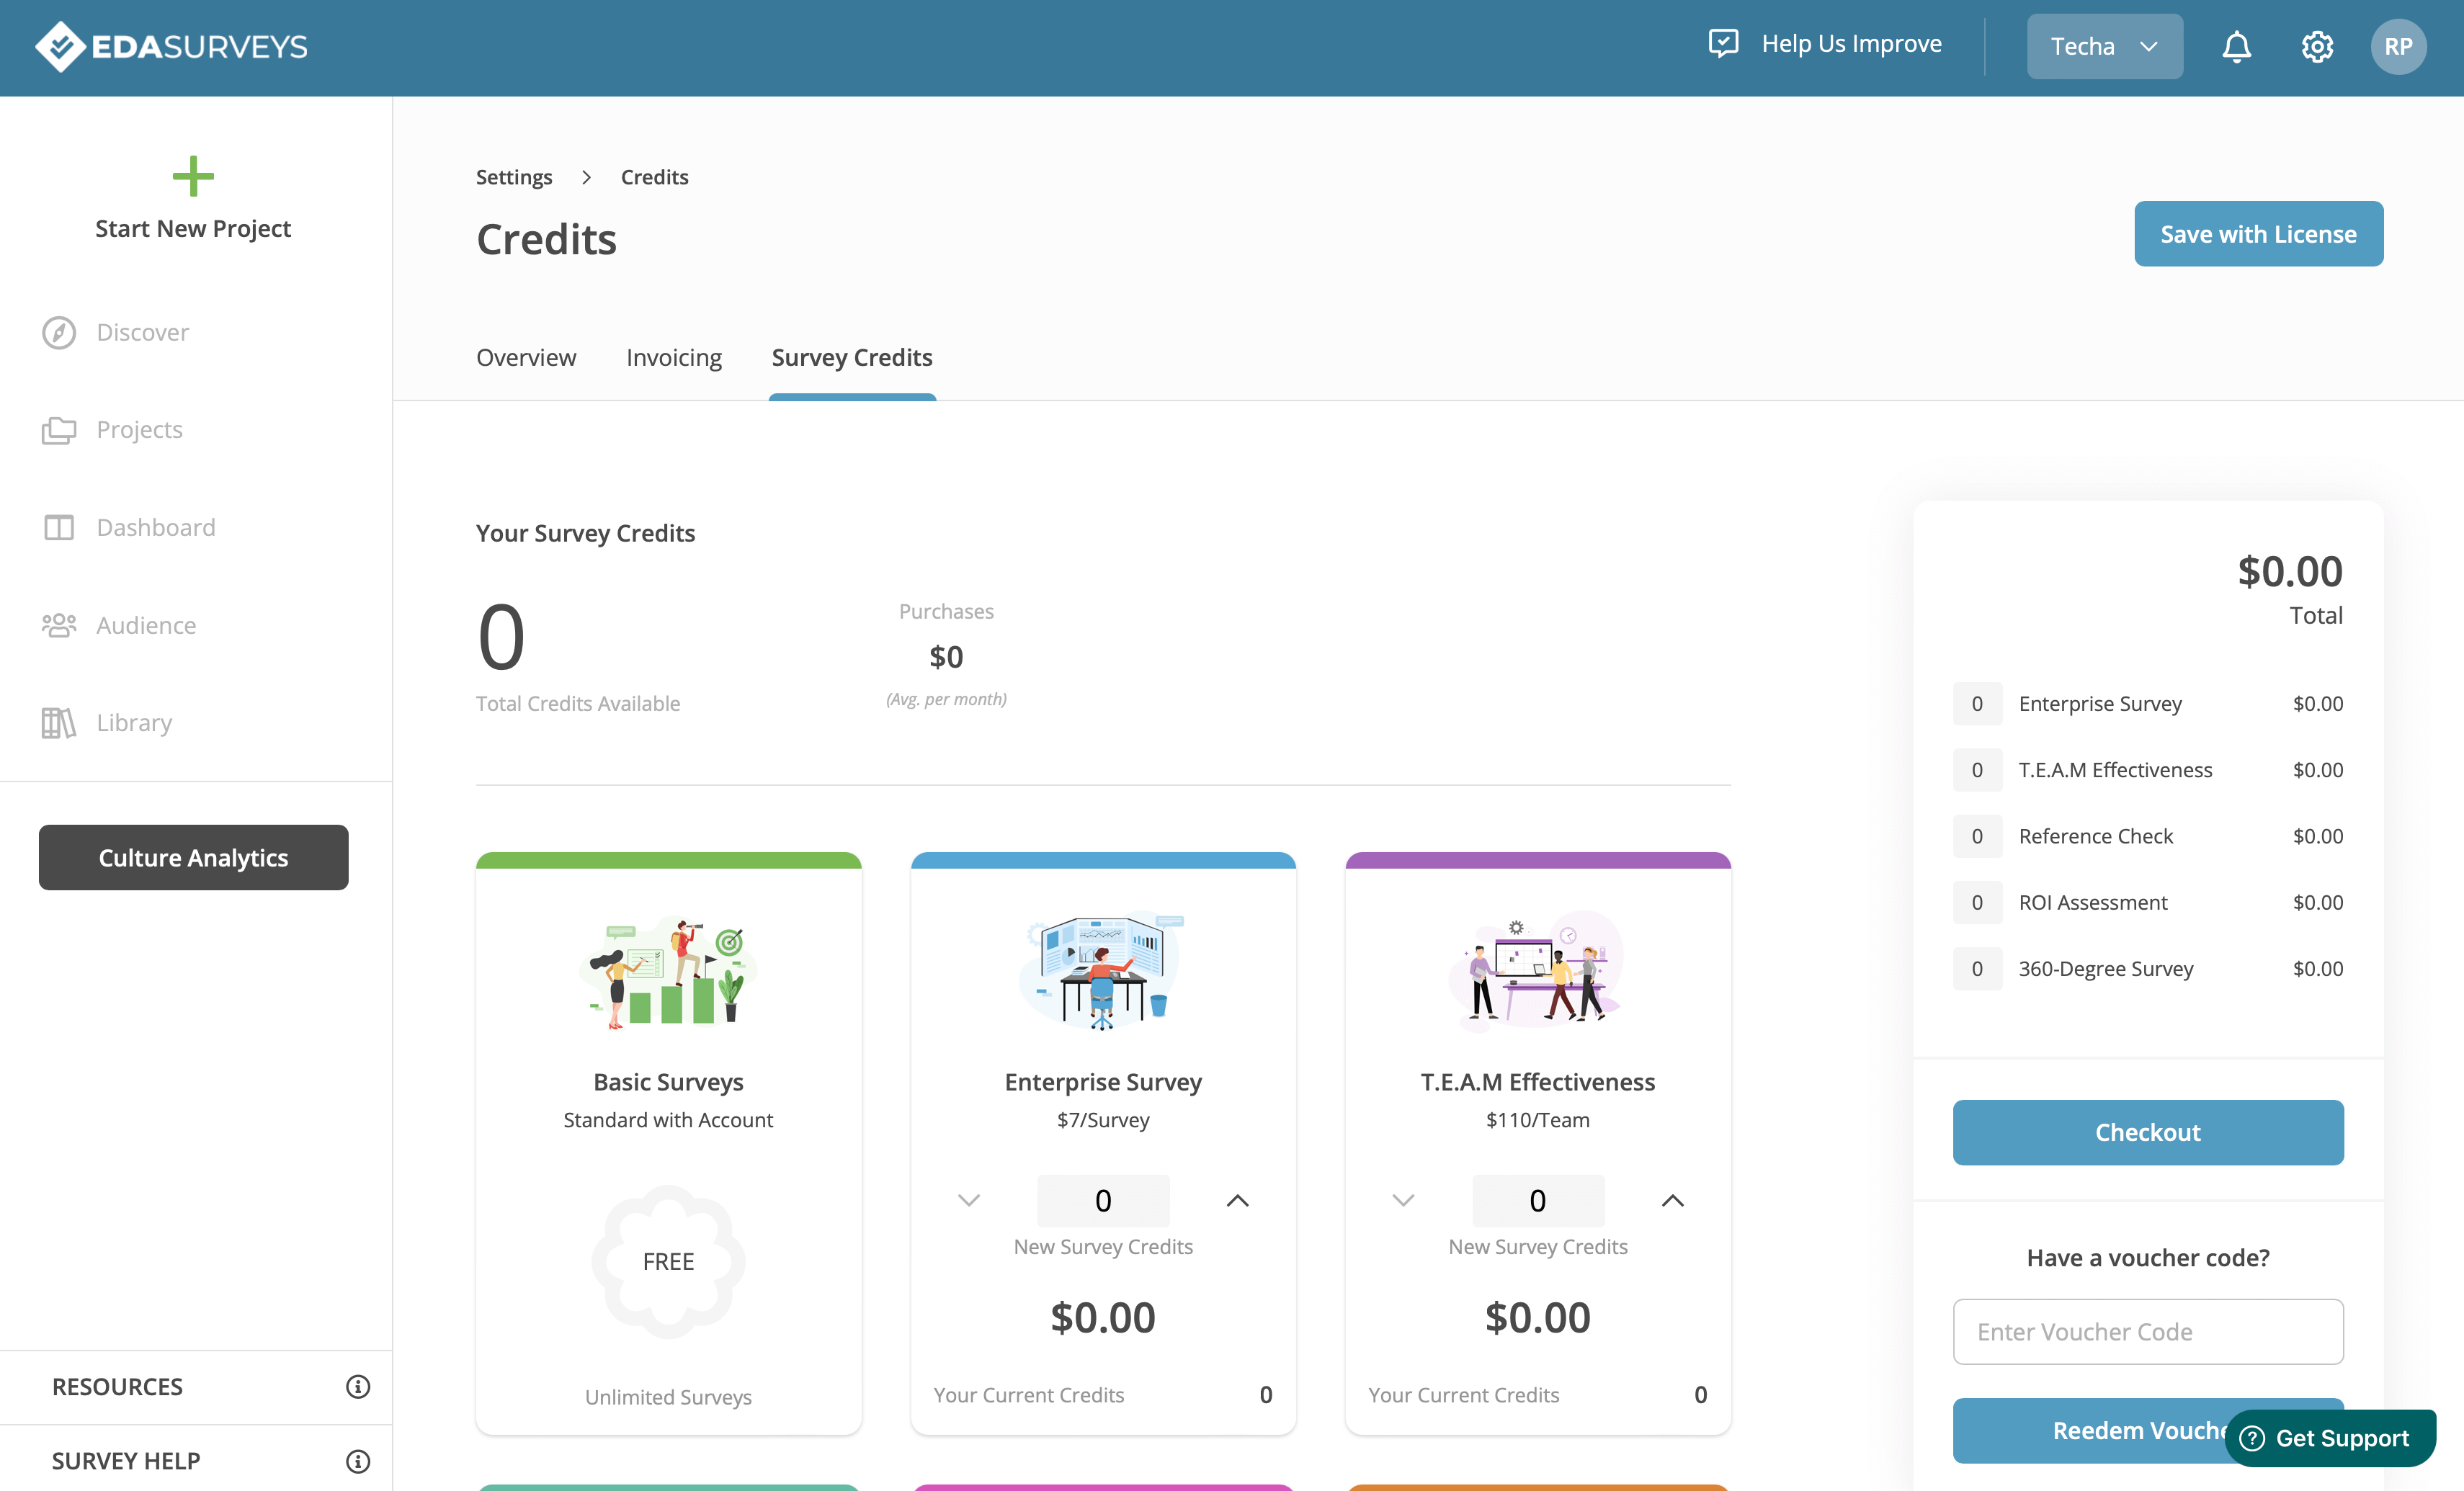The width and height of the screenshot is (2464, 1491).
Task: Click the ROI Assessment quantity box in summary
Action: click(1976, 902)
